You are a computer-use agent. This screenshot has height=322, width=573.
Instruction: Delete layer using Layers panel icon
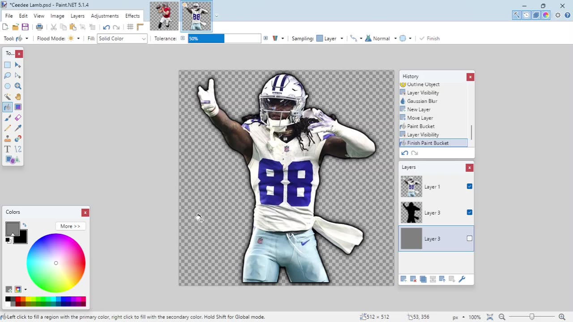pos(413,279)
